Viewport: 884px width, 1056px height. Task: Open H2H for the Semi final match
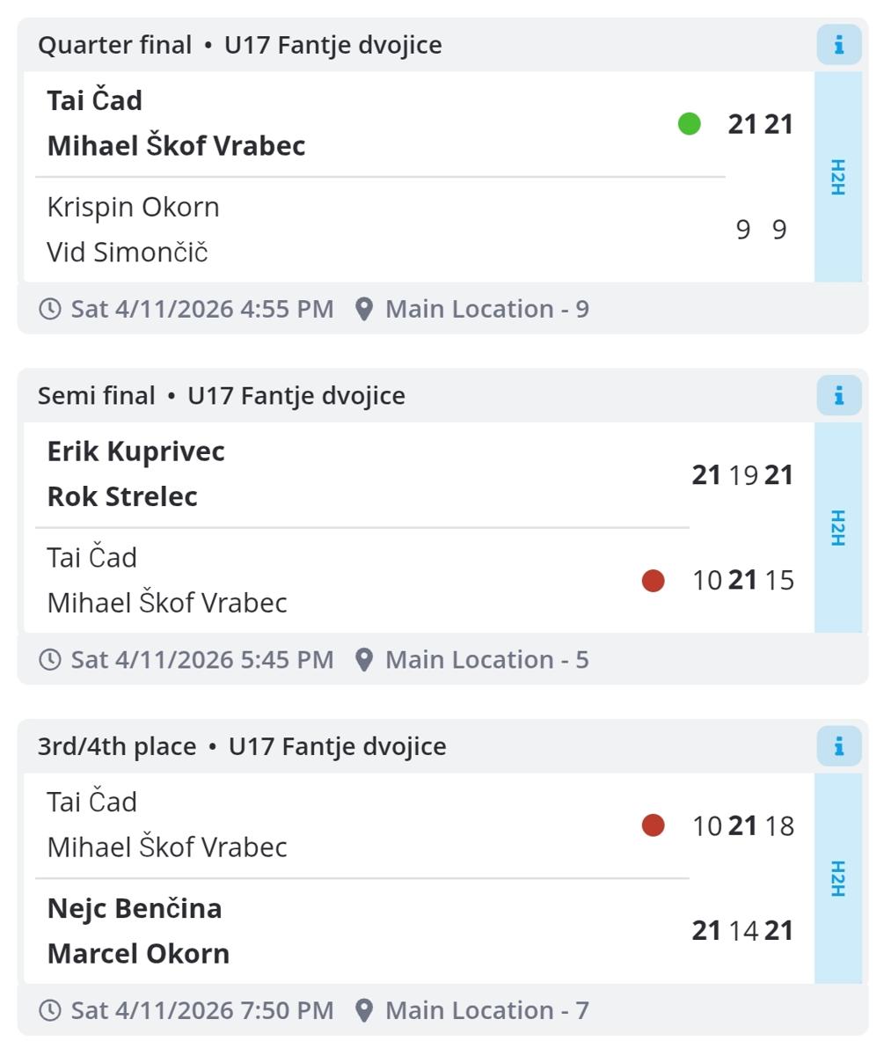click(837, 527)
